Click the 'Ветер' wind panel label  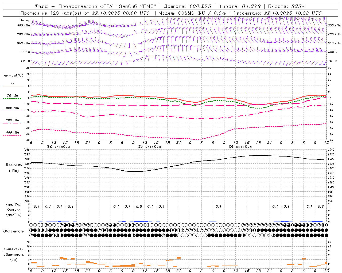tap(25, 20)
